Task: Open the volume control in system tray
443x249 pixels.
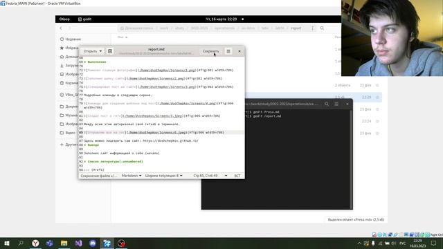Action: (394, 243)
